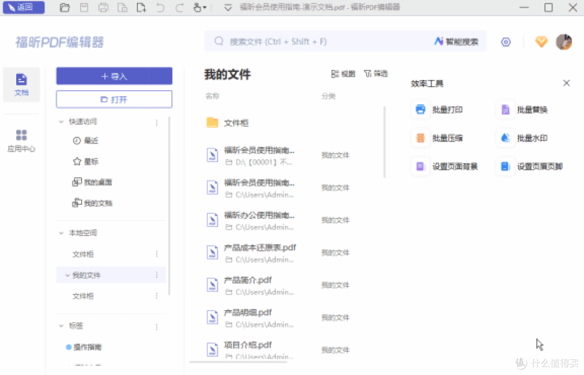This screenshot has width=584, height=375.
Task: Click the left navigation panel vertical scrollbar
Action: point(169,206)
